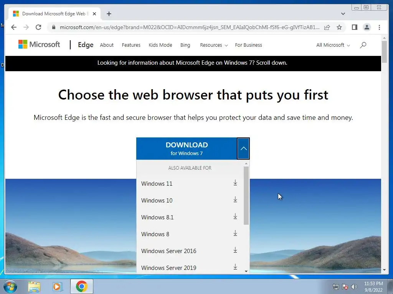The image size is (393, 294).
Task: Expand the All Microsoft menu
Action: (333, 45)
